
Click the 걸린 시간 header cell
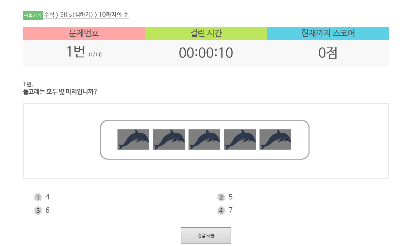pyautogui.click(x=206, y=34)
